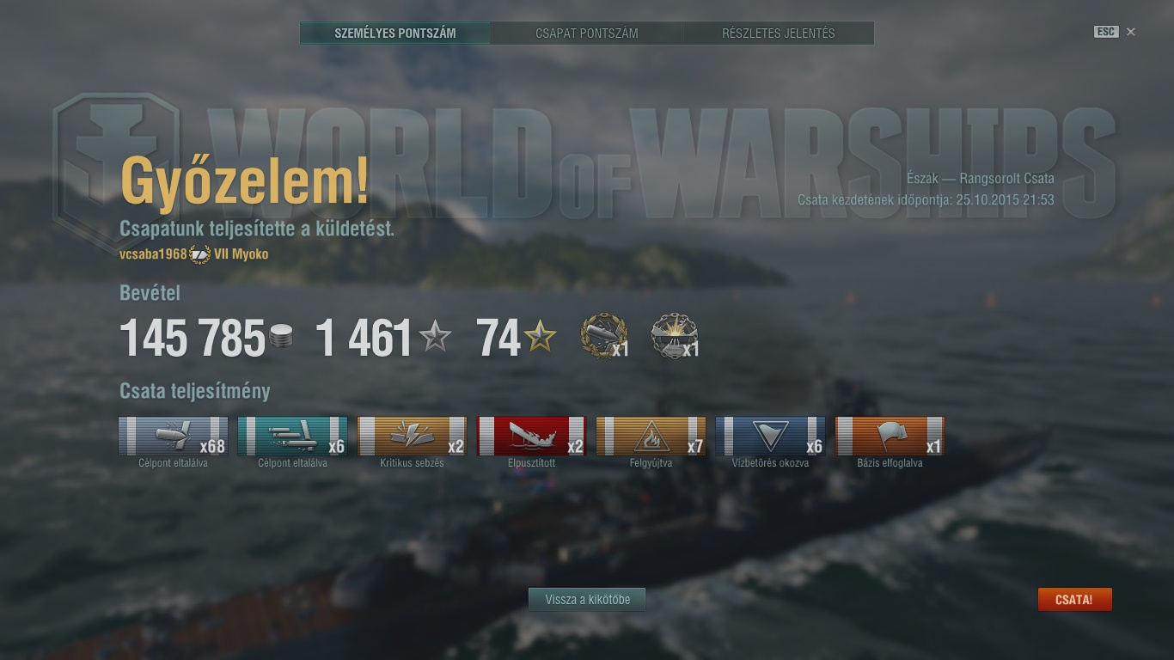1174x660 pixels.
Task: Click the grey experience star icon
Action: click(436, 337)
